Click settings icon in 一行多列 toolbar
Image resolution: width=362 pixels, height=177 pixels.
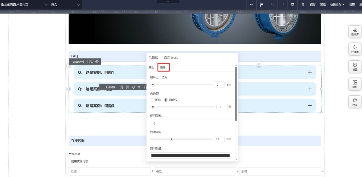tap(121, 87)
